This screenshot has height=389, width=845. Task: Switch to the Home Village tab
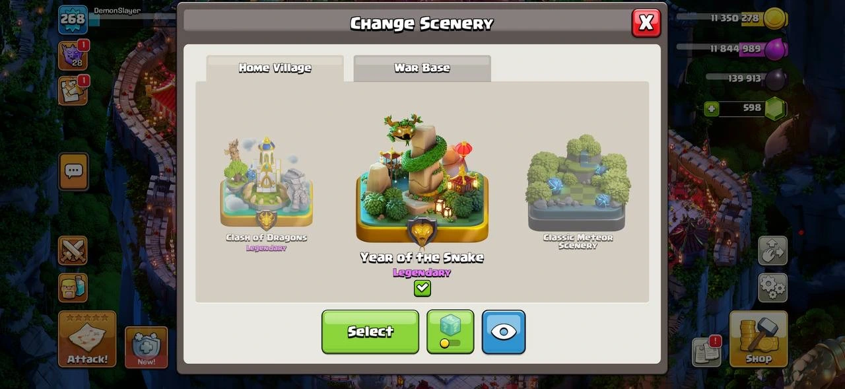click(275, 68)
